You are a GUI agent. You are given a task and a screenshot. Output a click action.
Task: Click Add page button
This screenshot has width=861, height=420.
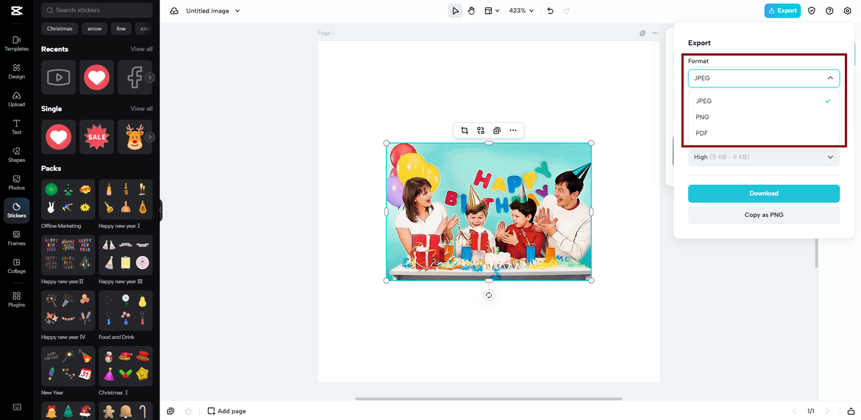(227, 411)
